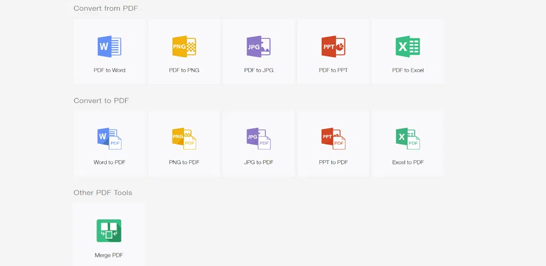Click the green Merge PDF icon
Screen dimensions: 546x266
(109, 230)
